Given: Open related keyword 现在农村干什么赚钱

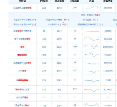Looking at the screenshot, I should pyautogui.click(x=23, y=20).
